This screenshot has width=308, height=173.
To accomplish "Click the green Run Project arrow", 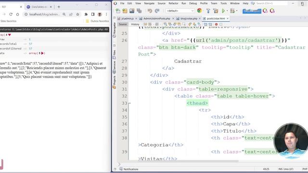I will 223,11.
